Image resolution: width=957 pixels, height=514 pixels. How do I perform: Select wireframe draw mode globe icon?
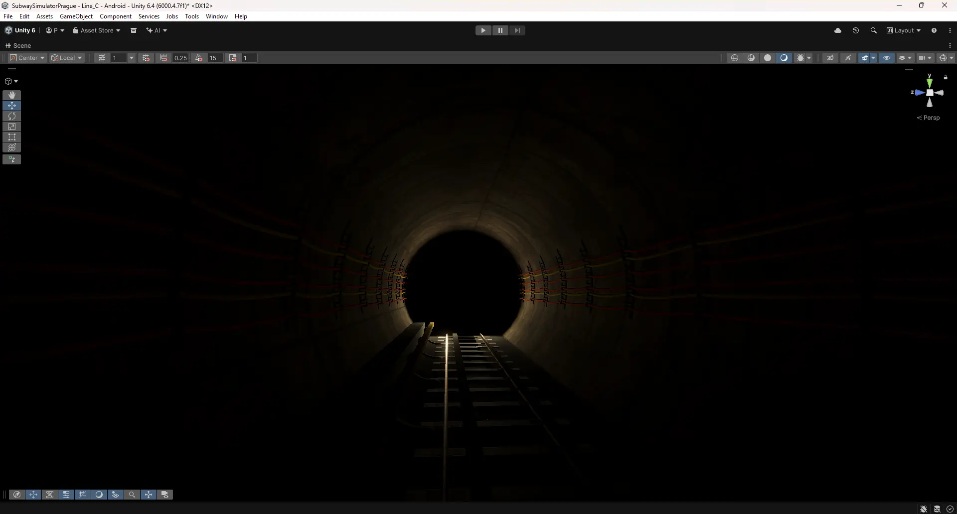735,58
